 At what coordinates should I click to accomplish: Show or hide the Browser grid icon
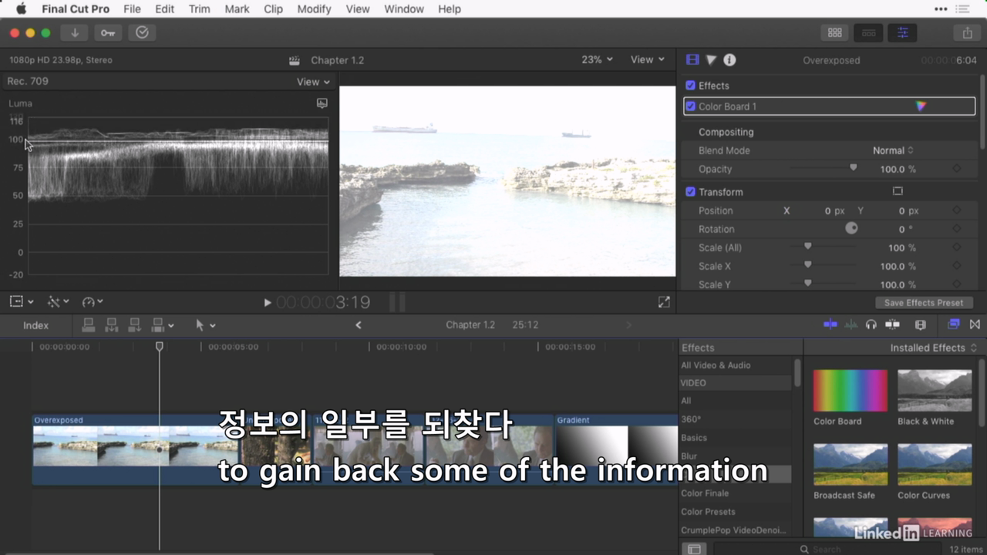coord(834,32)
